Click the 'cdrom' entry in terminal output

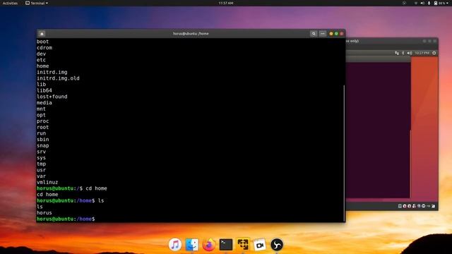[44, 48]
